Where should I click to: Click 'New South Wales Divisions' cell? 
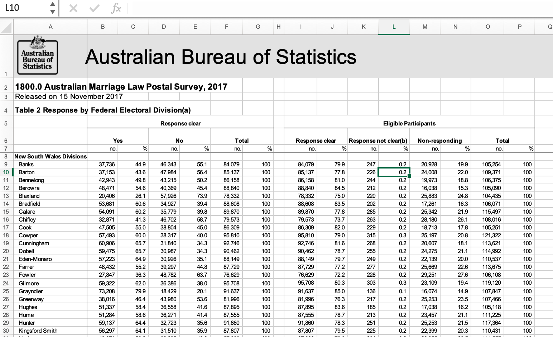click(x=51, y=157)
